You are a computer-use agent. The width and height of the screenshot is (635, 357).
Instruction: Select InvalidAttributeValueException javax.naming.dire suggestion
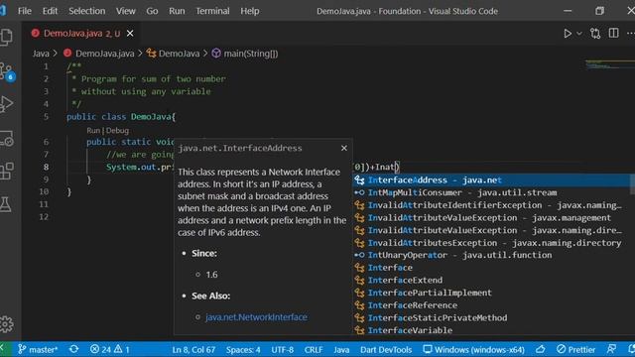(x=492, y=230)
